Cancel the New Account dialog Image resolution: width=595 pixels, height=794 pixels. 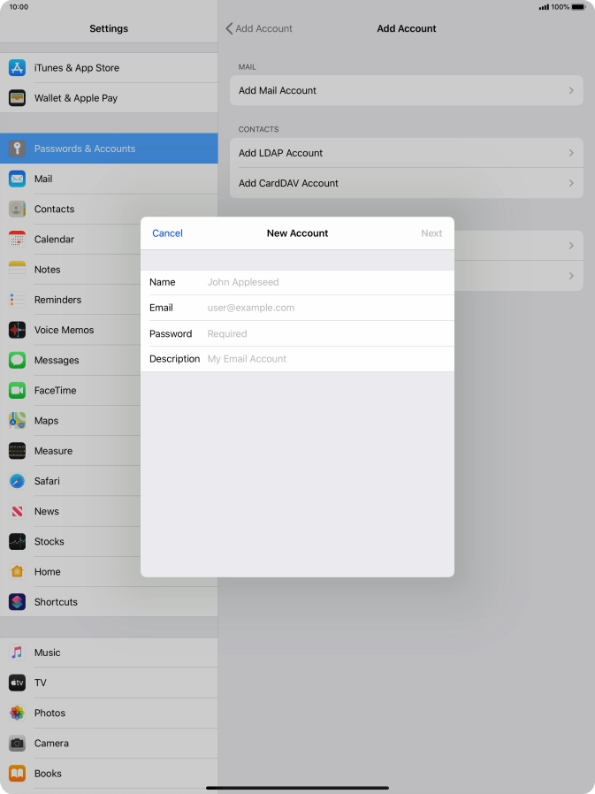click(x=167, y=233)
